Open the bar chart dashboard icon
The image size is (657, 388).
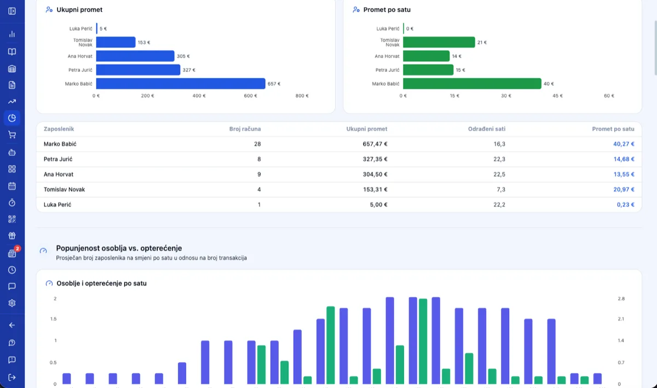click(x=12, y=34)
